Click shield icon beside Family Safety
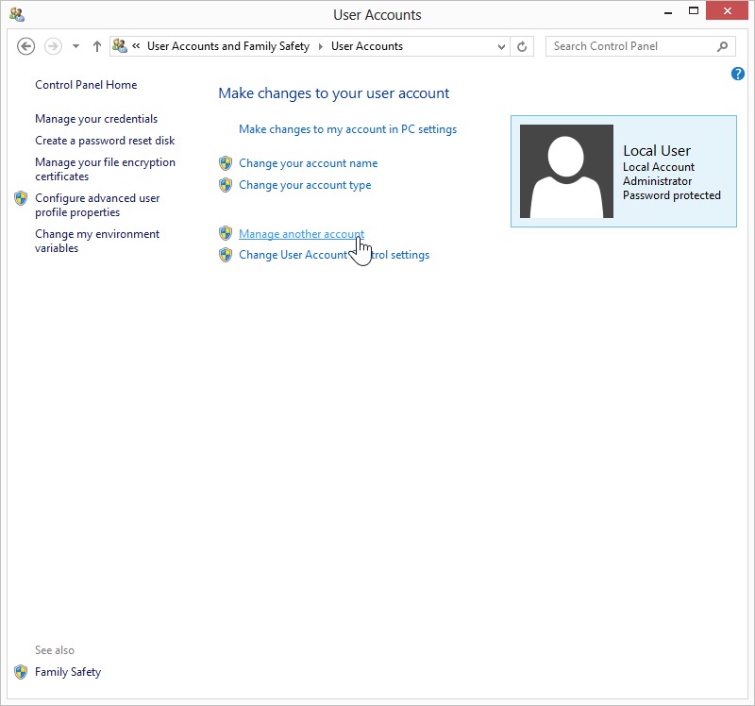Image resolution: width=755 pixels, height=706 pixels. tap(21, 672)
